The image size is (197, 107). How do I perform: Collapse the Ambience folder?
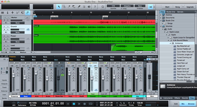170,43
